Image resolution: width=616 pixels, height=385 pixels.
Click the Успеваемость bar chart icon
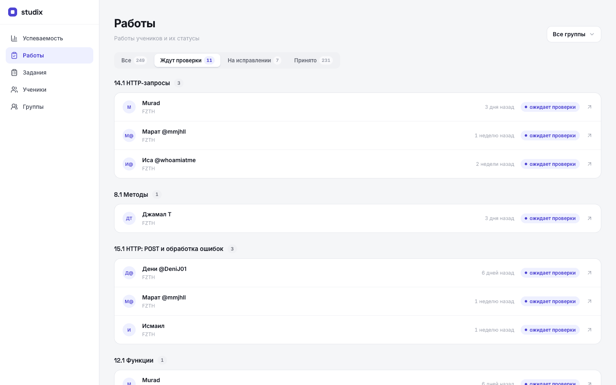pos(14,38)
